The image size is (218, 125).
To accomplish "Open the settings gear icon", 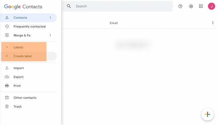I will (191, 6).
